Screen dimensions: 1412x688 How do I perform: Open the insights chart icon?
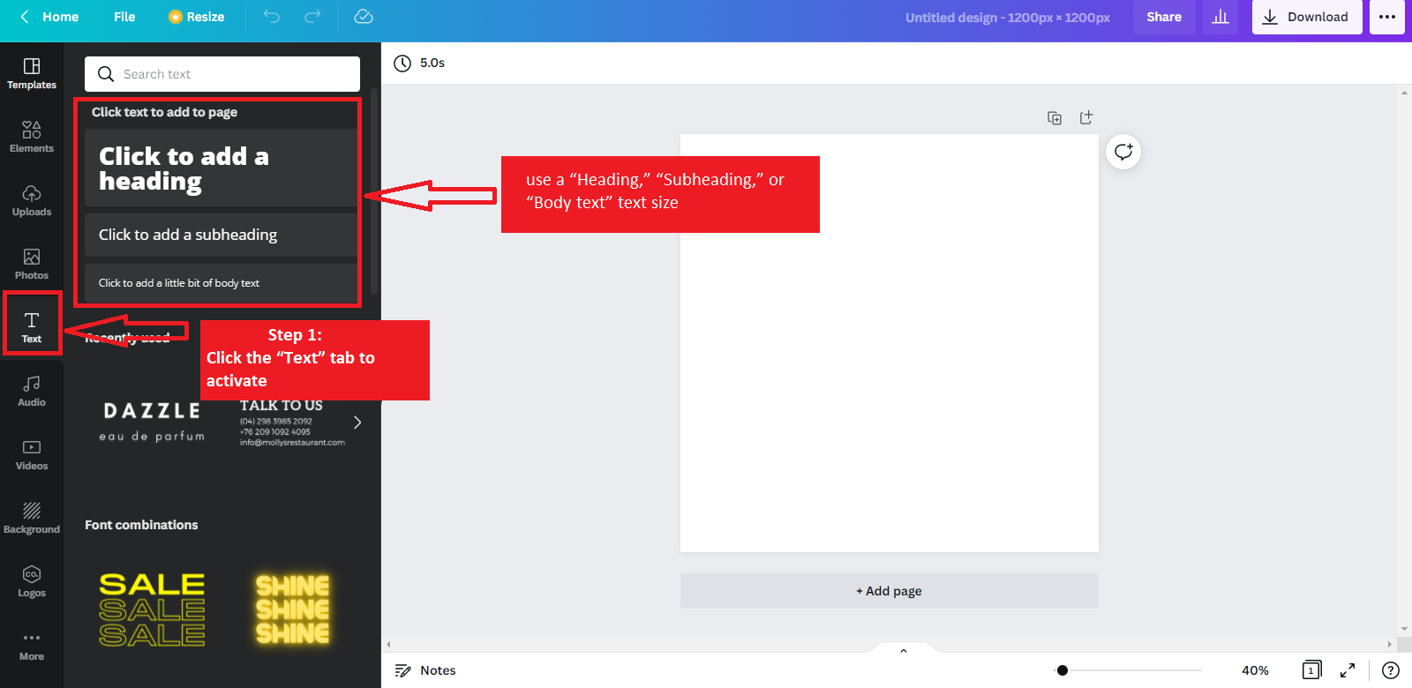[1220, 17]
